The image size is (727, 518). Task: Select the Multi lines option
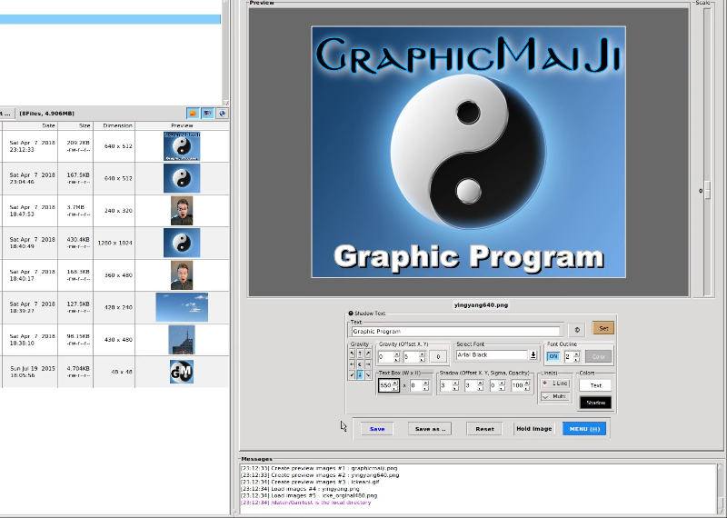(x=555, y=396)
